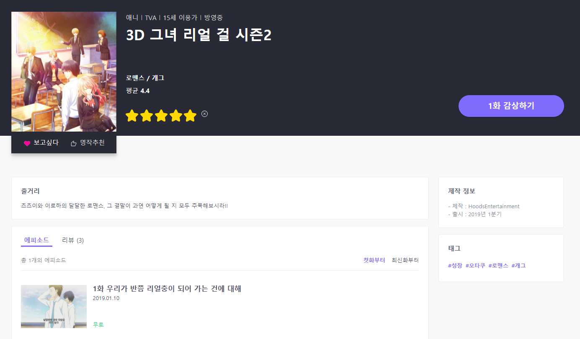Give a four-star rating
Viewport: 580px width, 339px height.
tap(175, 115)
